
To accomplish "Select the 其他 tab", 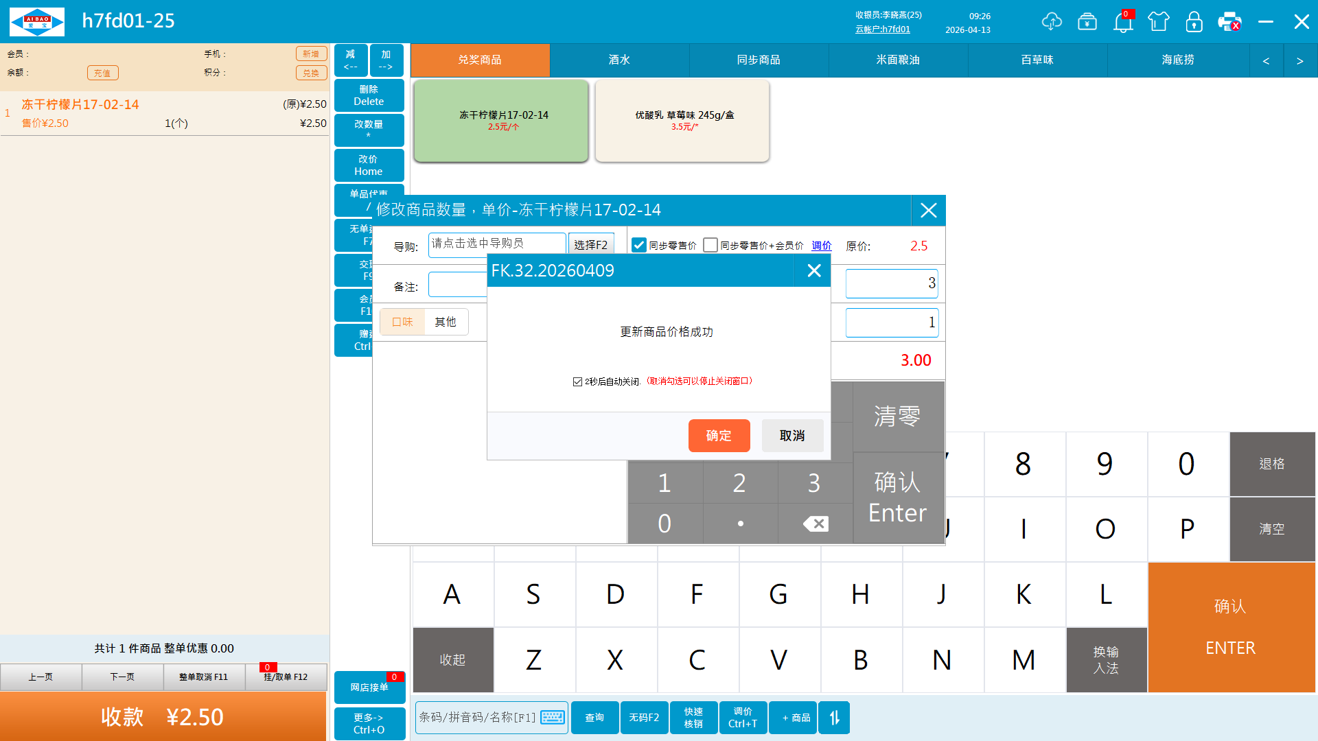I will click(446, 322).
